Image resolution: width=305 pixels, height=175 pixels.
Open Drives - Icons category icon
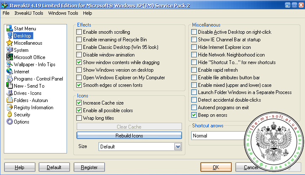(x=9, y=93)
